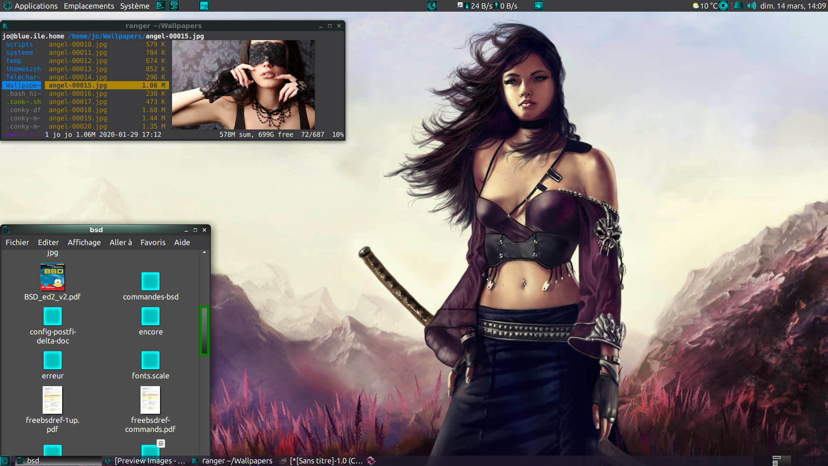Click the teal icon right of network speed
This screenshot has height=466, width=828.
[x=539, y=6]
